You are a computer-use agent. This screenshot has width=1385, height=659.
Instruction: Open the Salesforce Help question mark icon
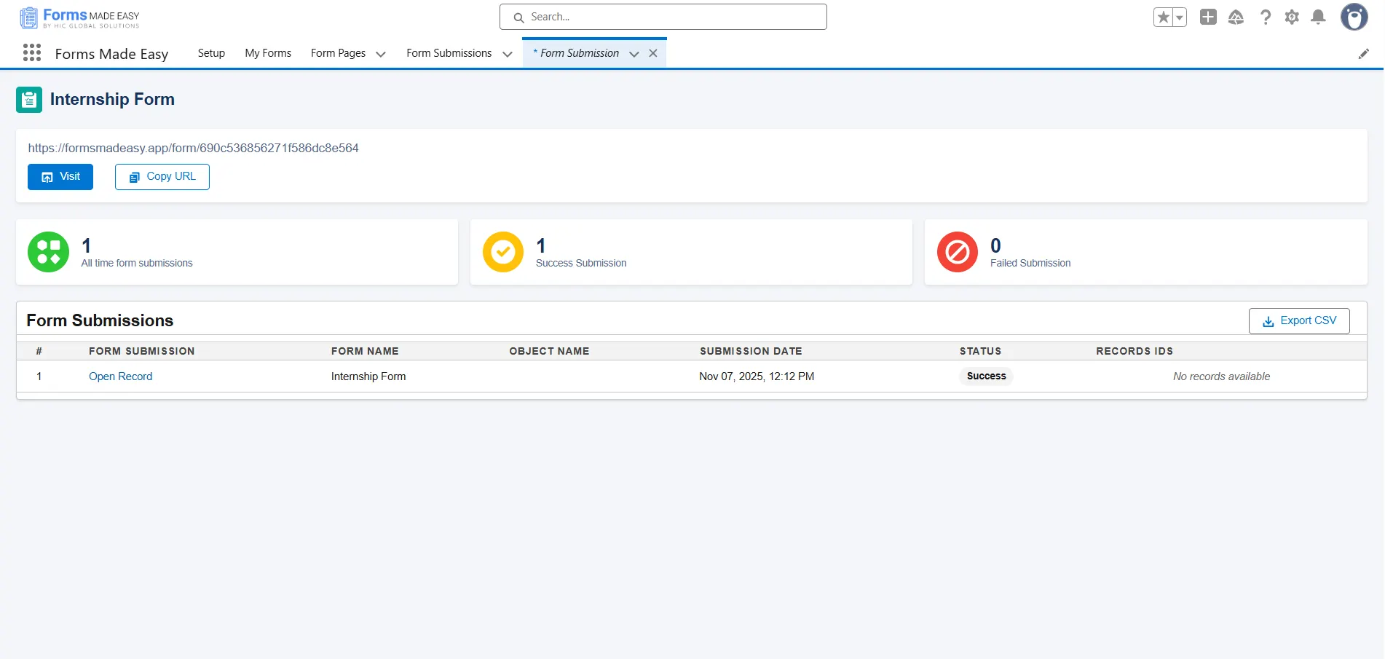[x=1266, y=17]
